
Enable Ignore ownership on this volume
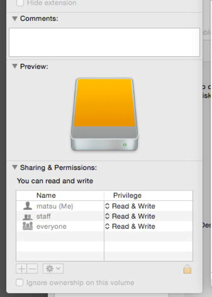coord(20,282)
